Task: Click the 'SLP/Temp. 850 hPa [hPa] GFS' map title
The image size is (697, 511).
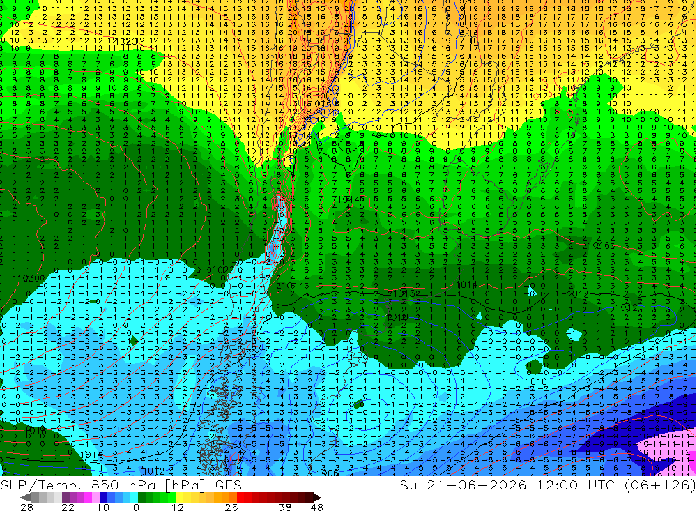Action: [121, 485]
